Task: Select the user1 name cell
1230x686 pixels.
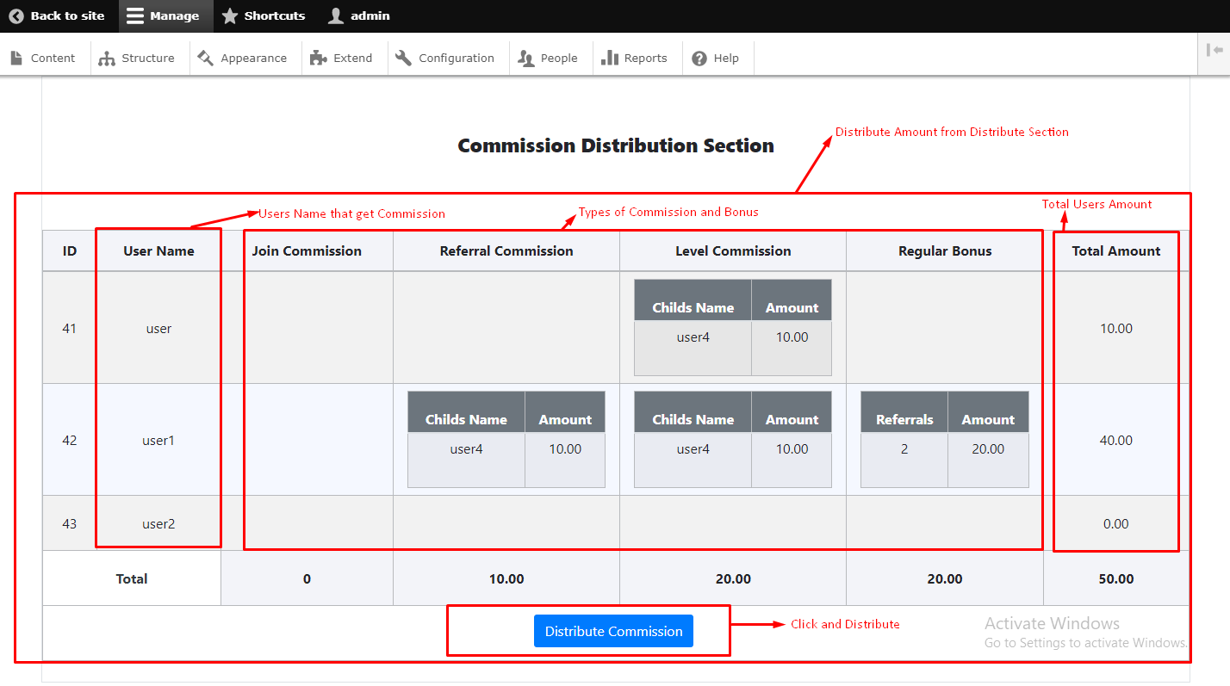Action: coord(158,440)
